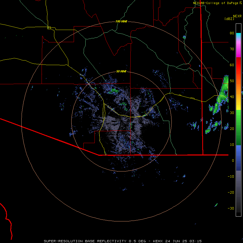Click the [dBZ] units label
The height and width of the screenshot is (243, 243).
pos(229,19)
